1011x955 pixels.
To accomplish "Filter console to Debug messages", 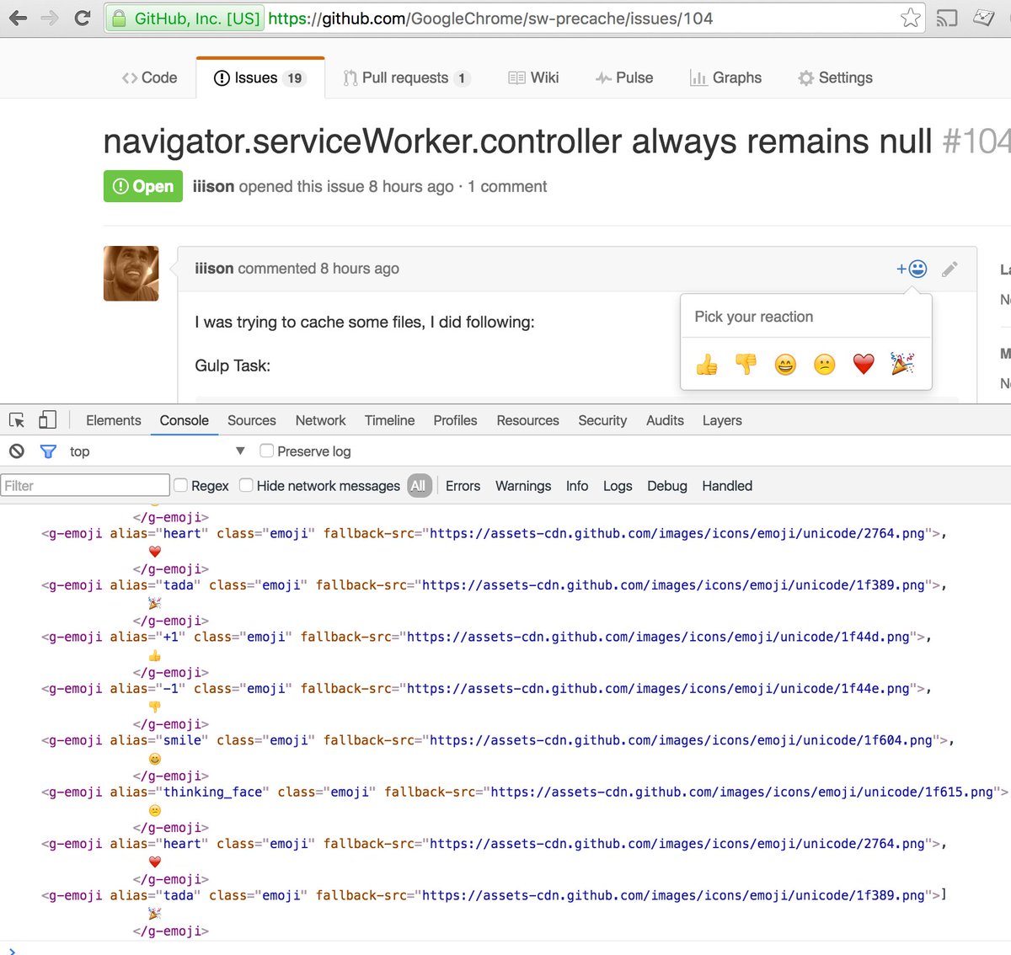I will click(x=667, y=486).
